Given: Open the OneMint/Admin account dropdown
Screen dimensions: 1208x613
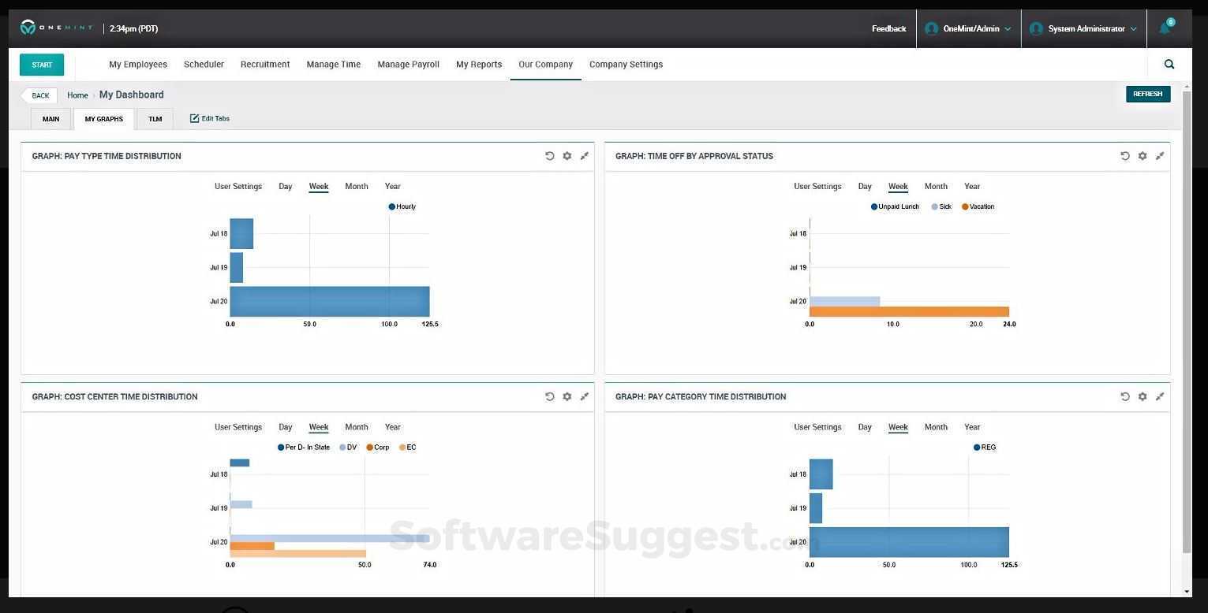Looking at the screenshot, I should [968, 28].
